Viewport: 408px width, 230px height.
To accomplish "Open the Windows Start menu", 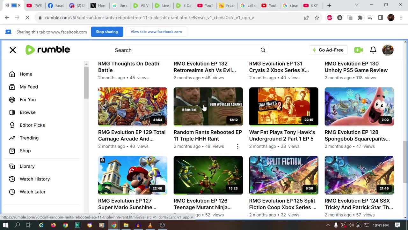I will (x=6, y=225).
